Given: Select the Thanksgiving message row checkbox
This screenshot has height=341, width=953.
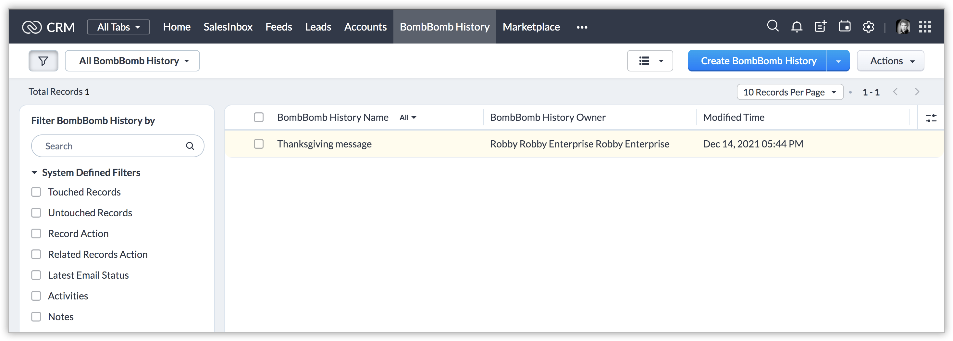Looking at the screenshot, I should [259, 144].
